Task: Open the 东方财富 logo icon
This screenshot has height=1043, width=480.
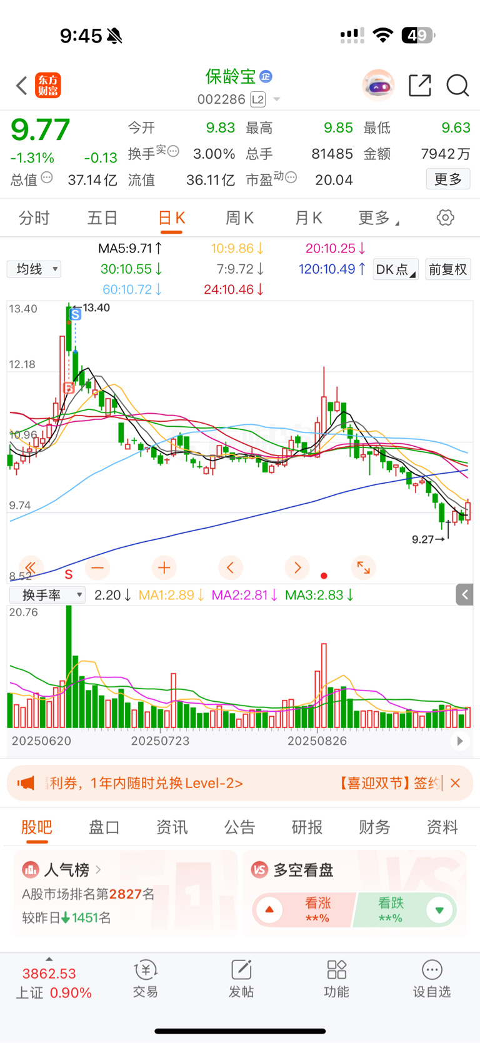Action: pos(48,86)
